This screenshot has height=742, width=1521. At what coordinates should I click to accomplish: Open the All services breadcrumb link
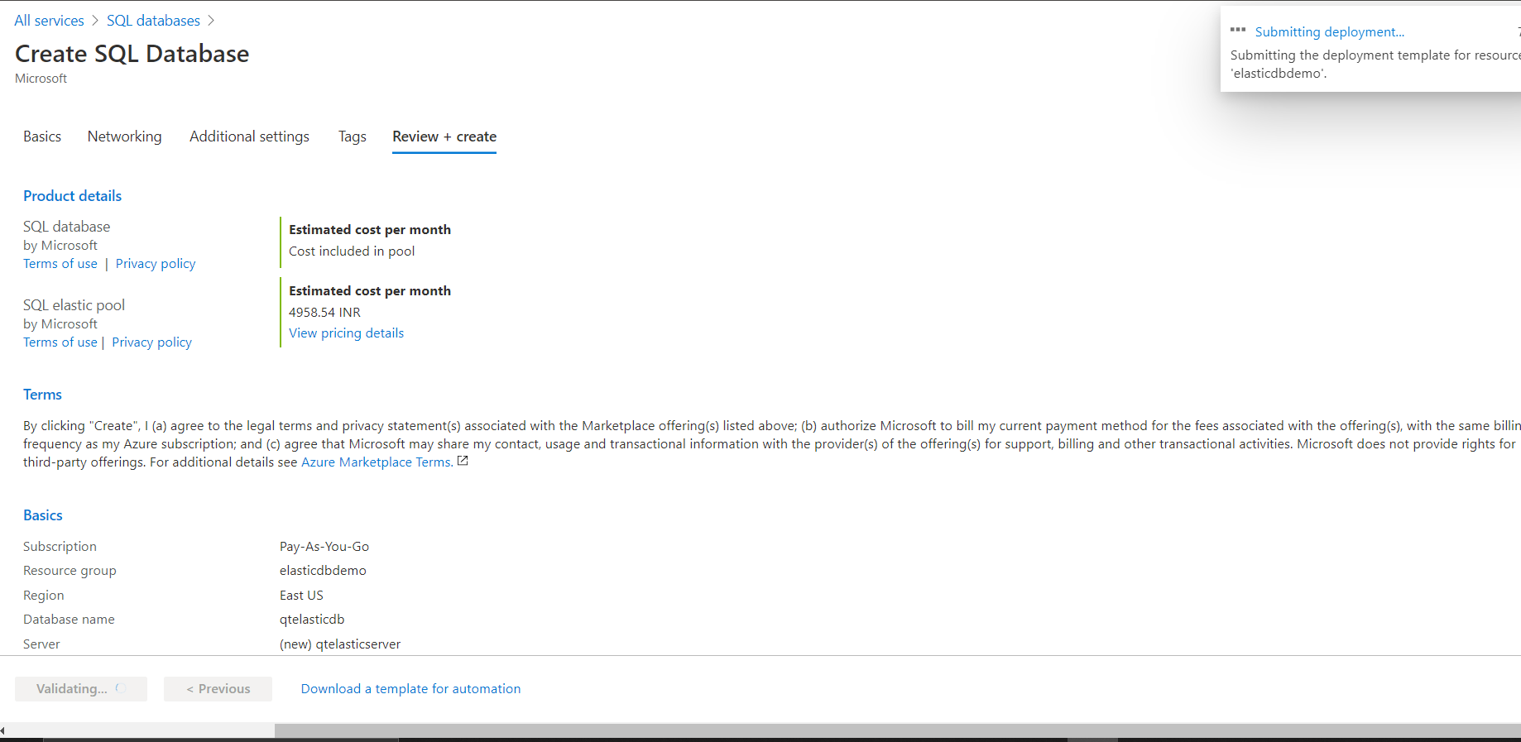pos(49,21)
